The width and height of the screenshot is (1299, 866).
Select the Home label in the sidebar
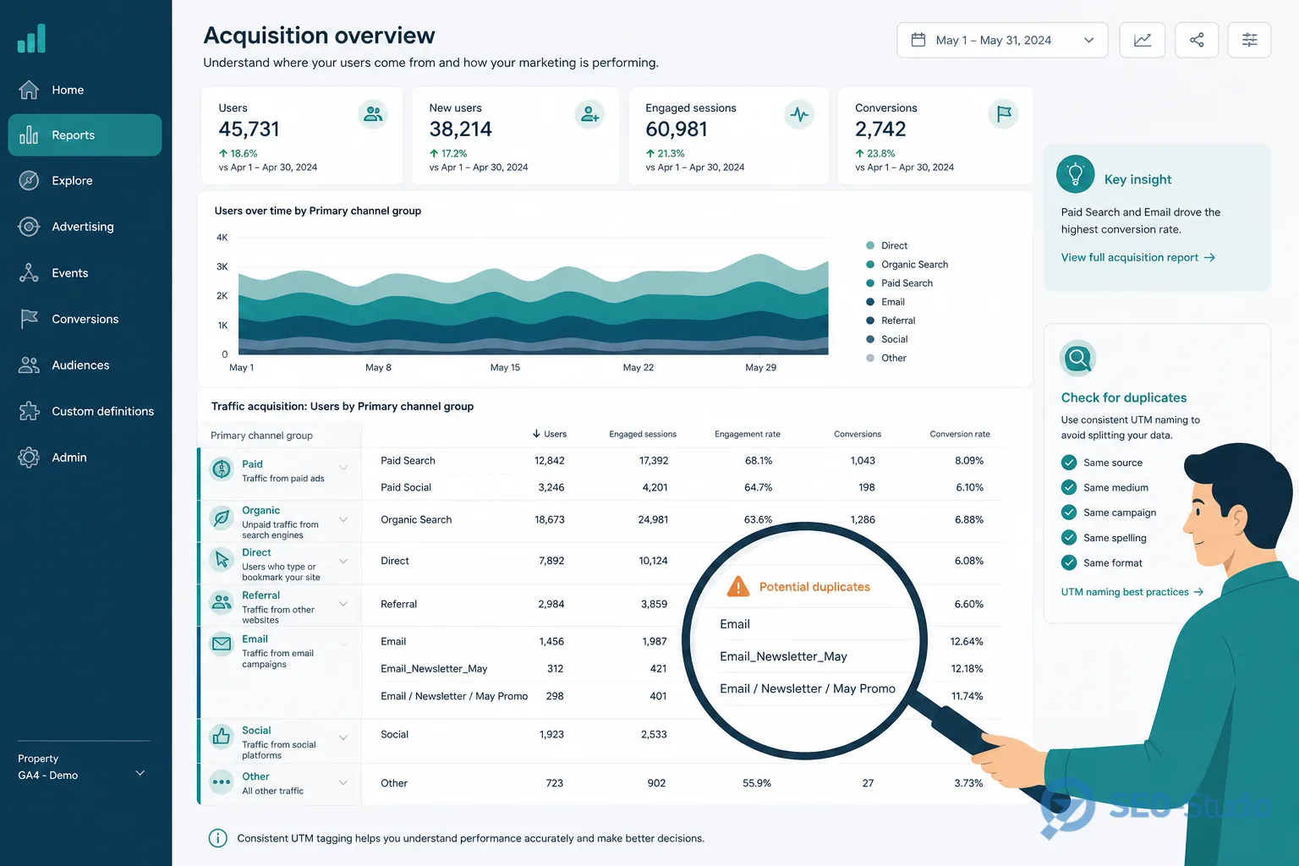point(68,90)
